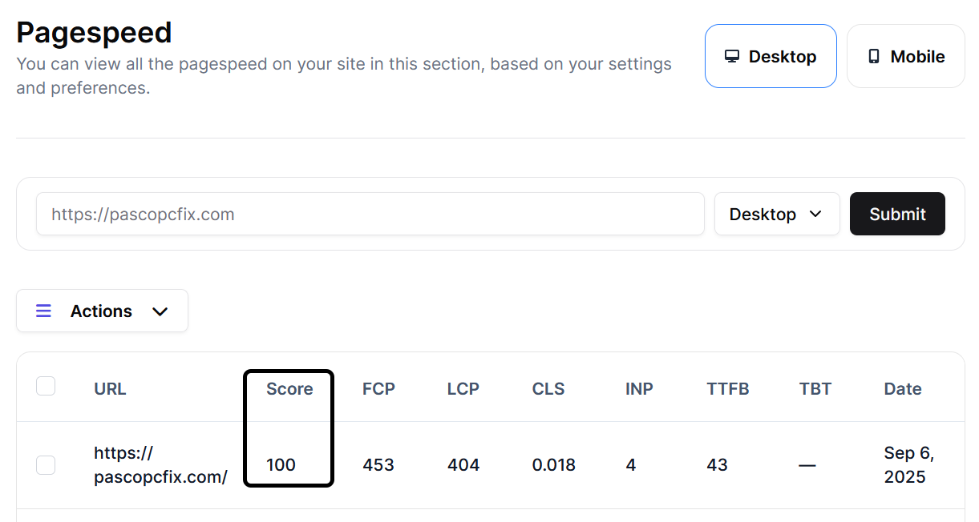Open the Desktop device dropdown
This screenshot has height=522, width=979.
(x=776, y=214)
